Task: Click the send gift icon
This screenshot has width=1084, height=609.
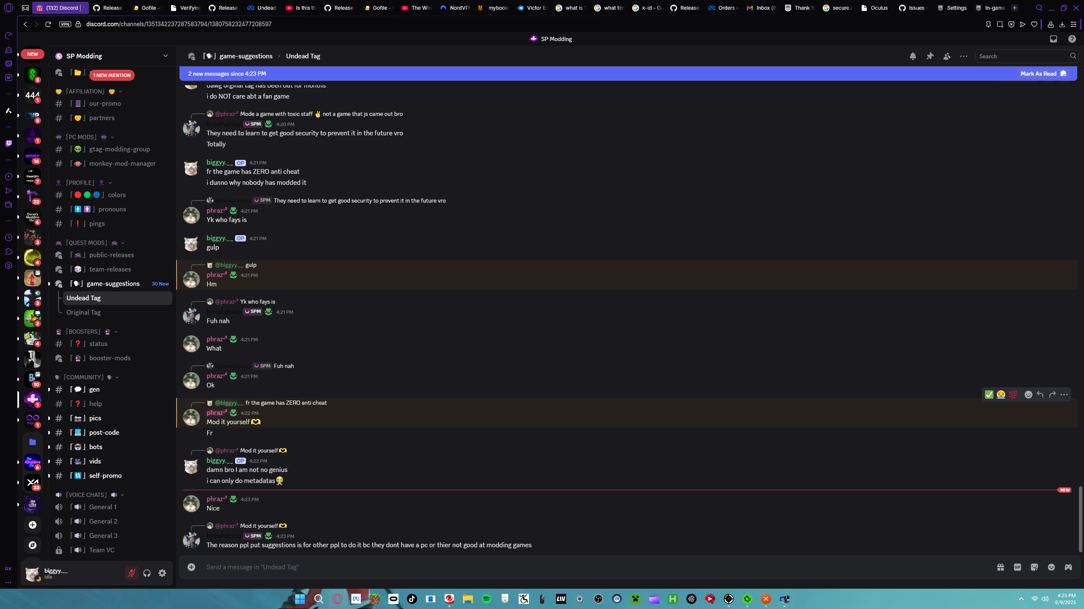Action: click(1001, 567)
